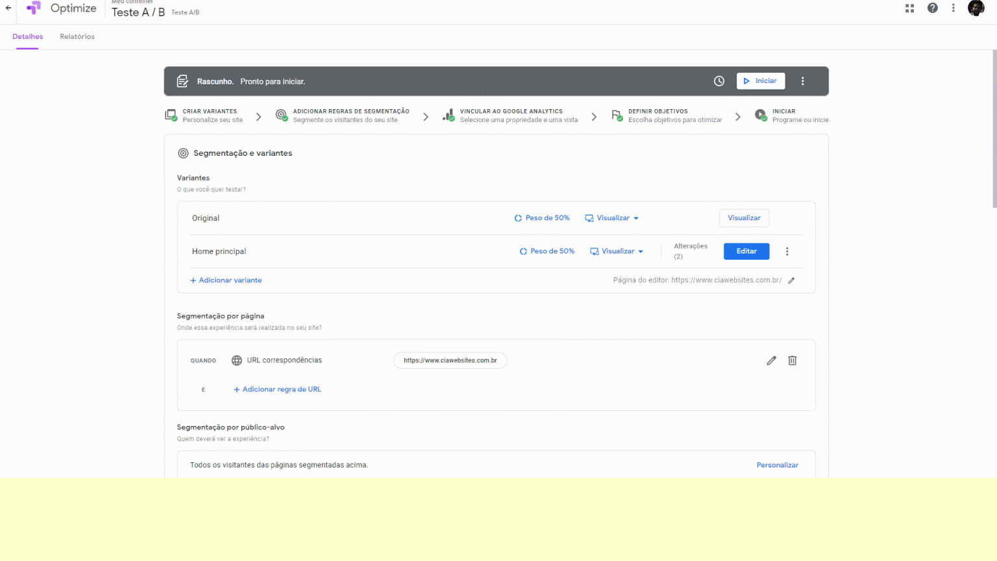997x561 pixels.
Task: Click the Definir objetivos step icon
Action: click(617, 114)
